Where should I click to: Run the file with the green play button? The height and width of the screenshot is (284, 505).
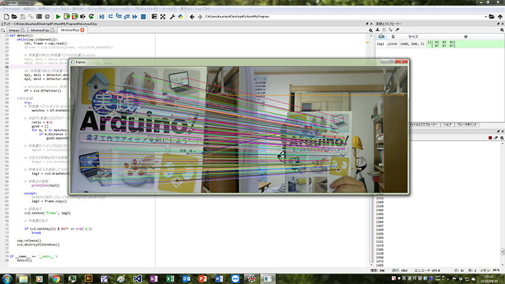(58, 16)
